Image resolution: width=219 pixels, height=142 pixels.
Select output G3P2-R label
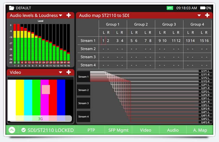[x=205, y=108]
